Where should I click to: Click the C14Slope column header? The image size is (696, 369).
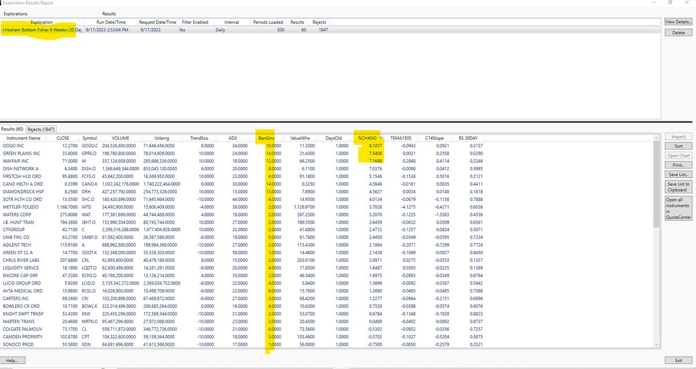(434, 138)
